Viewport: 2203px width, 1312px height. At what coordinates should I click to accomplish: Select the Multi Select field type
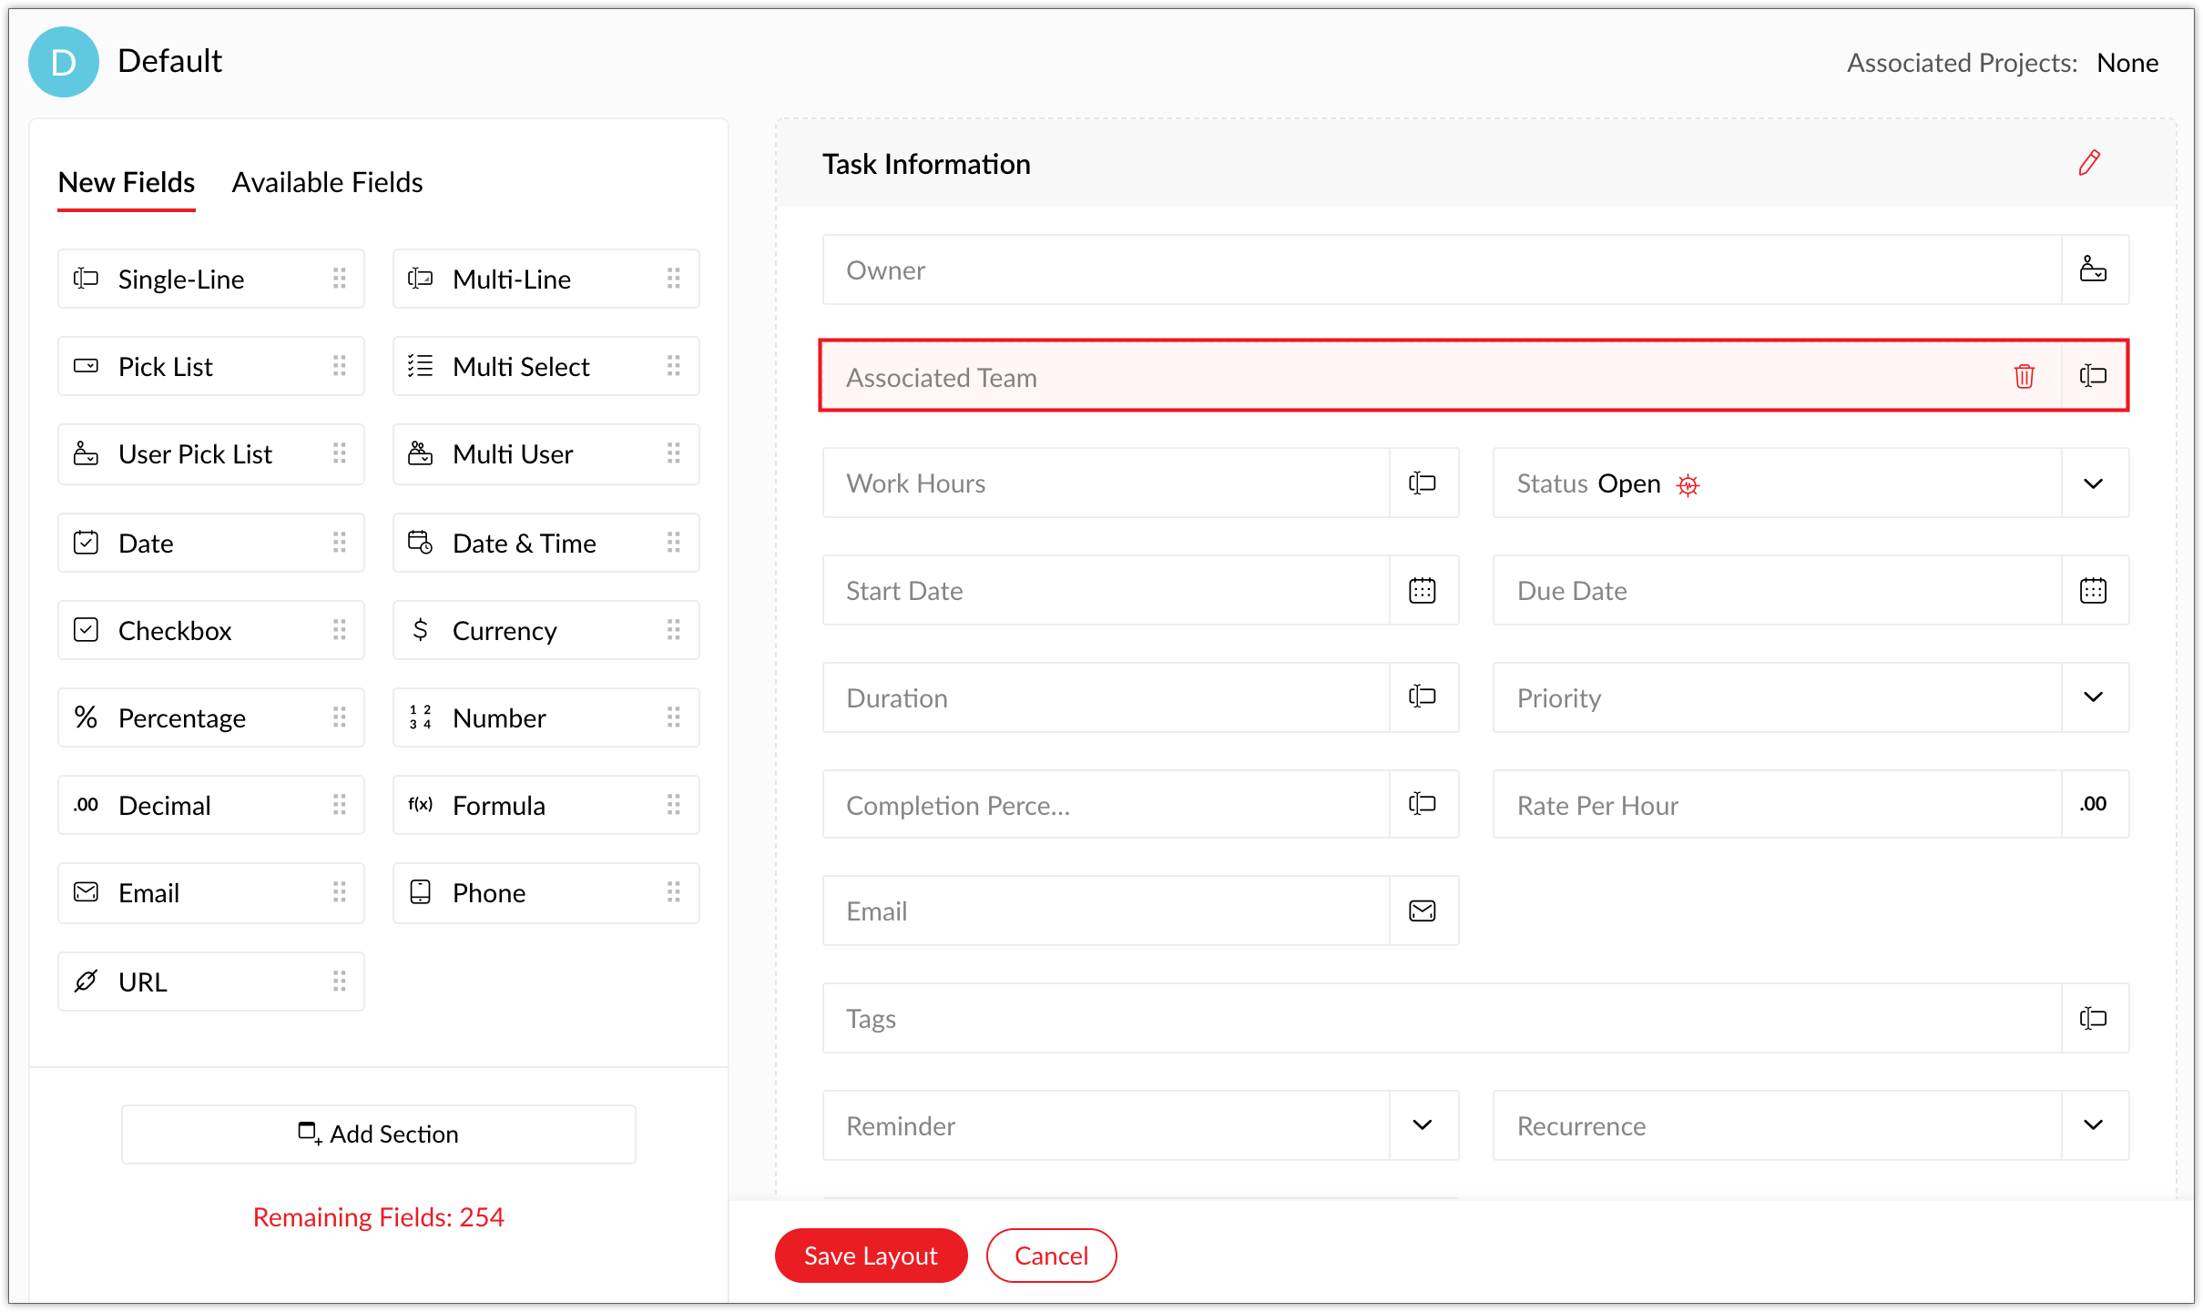point(545,367)
